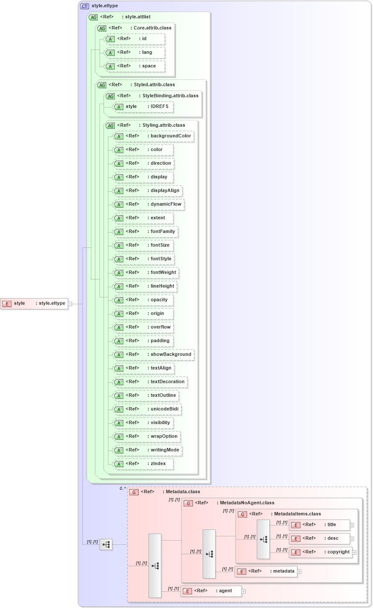Click the A icon of opacity attribute

119,300
